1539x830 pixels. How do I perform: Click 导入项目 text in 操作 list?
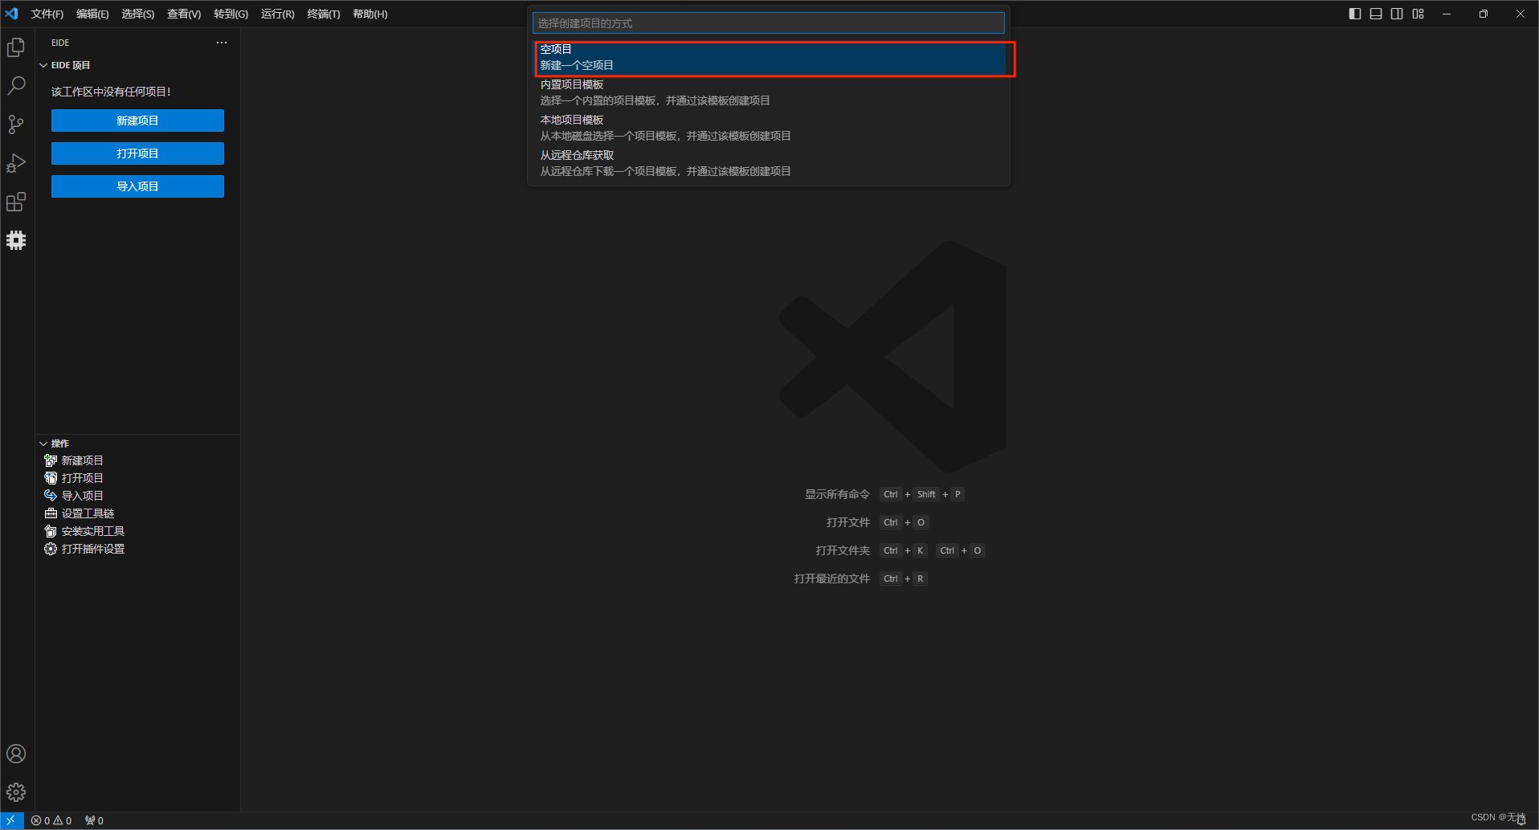(83, 496)
